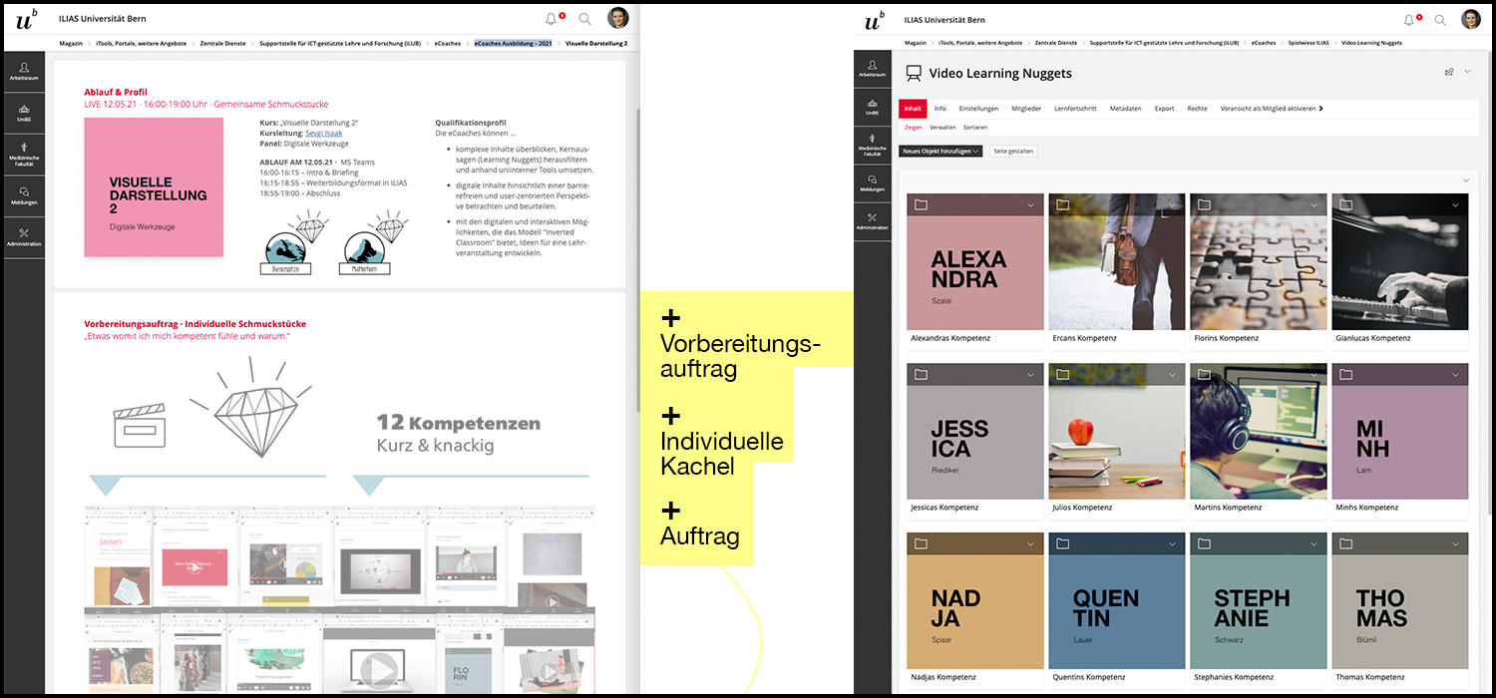Select the Verwalten sub-tab
The image size is (1496, 698).
942,128
